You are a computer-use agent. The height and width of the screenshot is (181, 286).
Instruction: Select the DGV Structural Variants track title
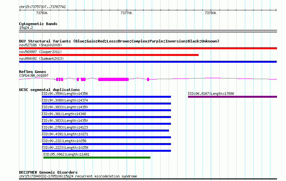pos(119,41)
